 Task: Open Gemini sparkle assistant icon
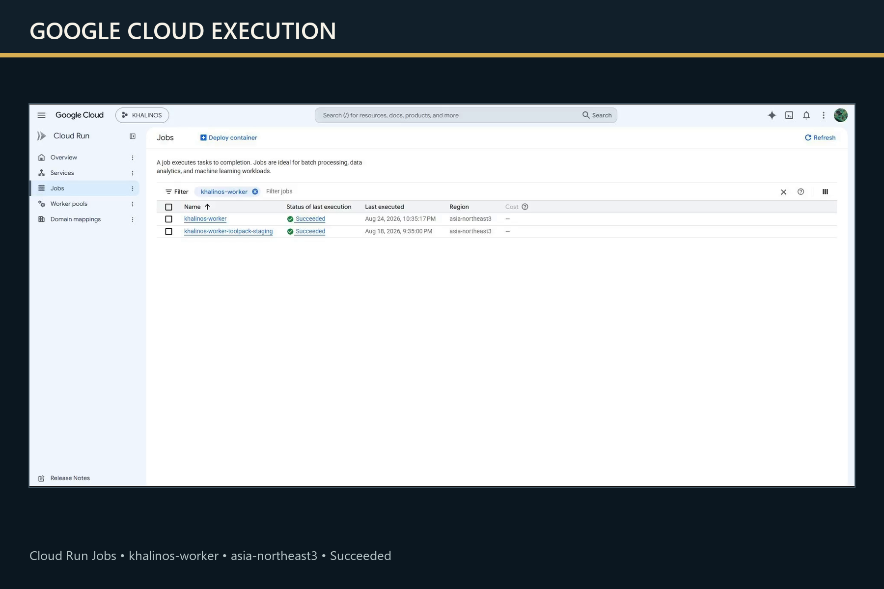[x=772, y=115]
